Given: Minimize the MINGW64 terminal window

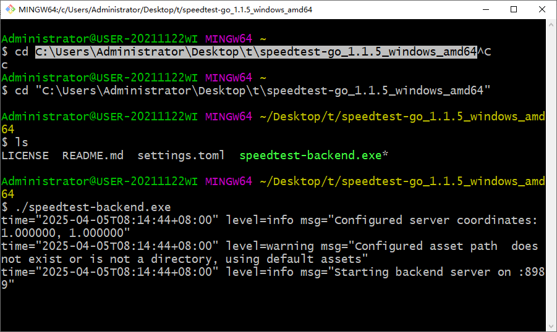Looking at the screenshot, I should click(x=486, y=10).
